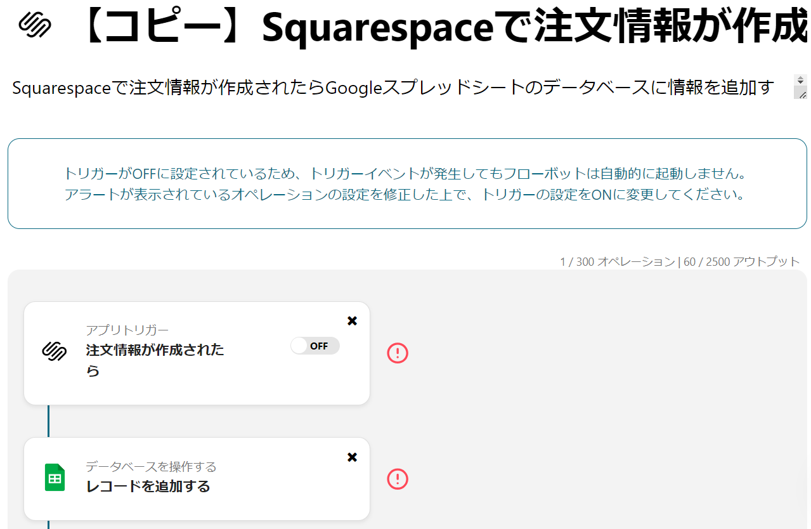
Task: Open the Google Sheets icon in the record card
Action: [55, 478]
